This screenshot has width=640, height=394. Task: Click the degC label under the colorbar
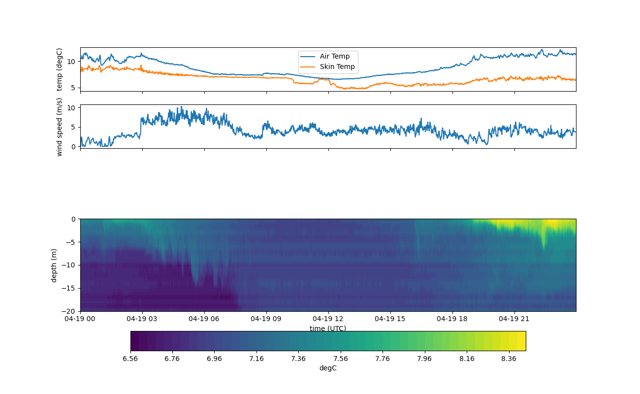pyautogui.click(x=328, y=368)
